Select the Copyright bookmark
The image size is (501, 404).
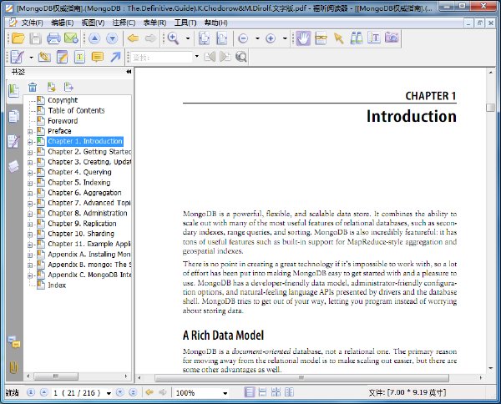coord(63,100)
